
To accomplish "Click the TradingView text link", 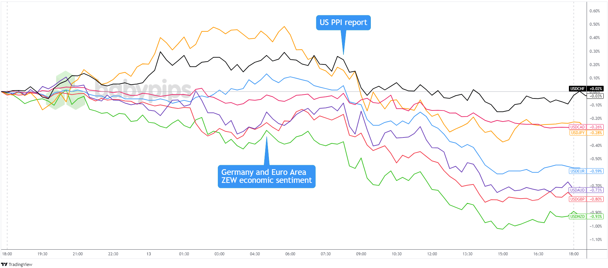I will [x=20, y=265].
